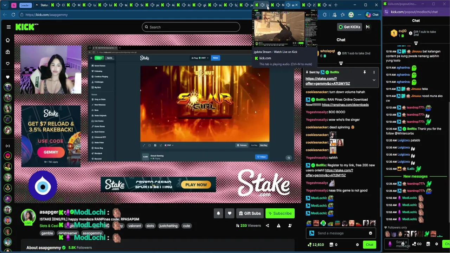Go back in browser
450x253 pixels.
[4, 15]
